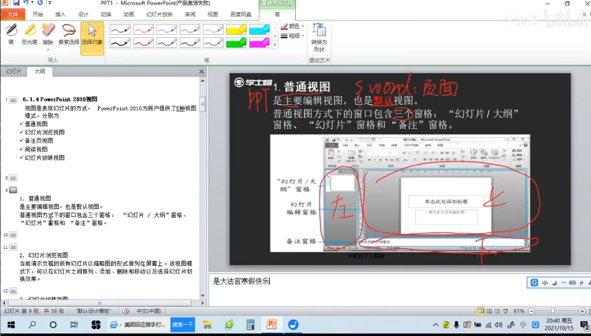This screenshot has width=591, height=336.
Task: Open the 动画 animations tab
Action: 129,14
